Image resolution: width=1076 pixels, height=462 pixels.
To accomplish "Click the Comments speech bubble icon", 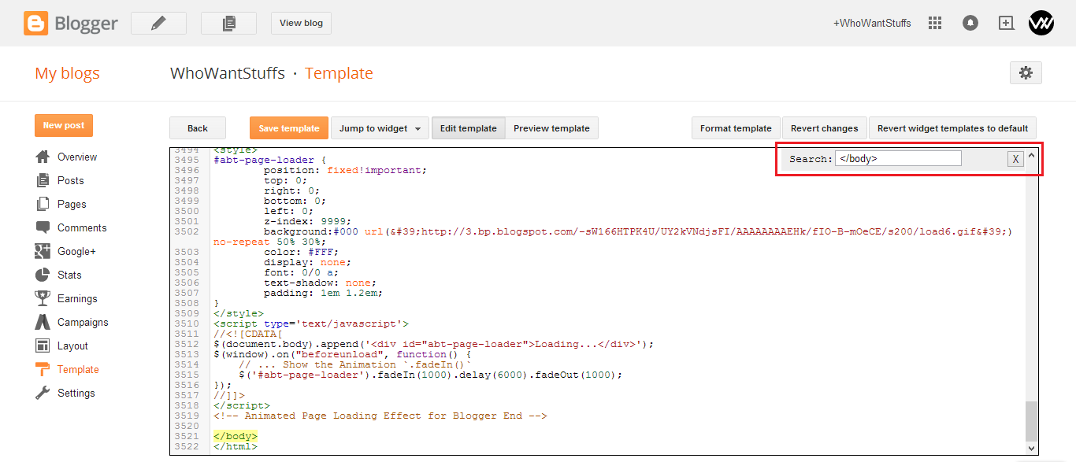I will click(43, 227).
